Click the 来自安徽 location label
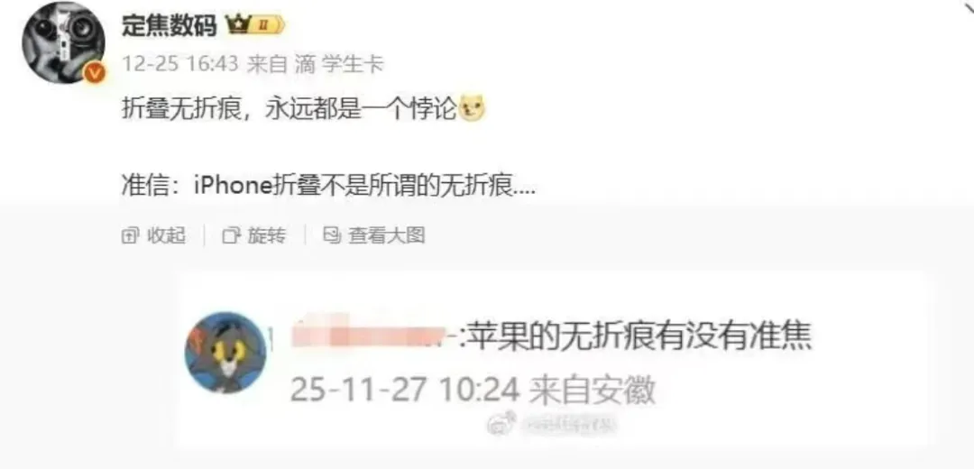Viewport: 974px width, 469px height. (592, 391)
